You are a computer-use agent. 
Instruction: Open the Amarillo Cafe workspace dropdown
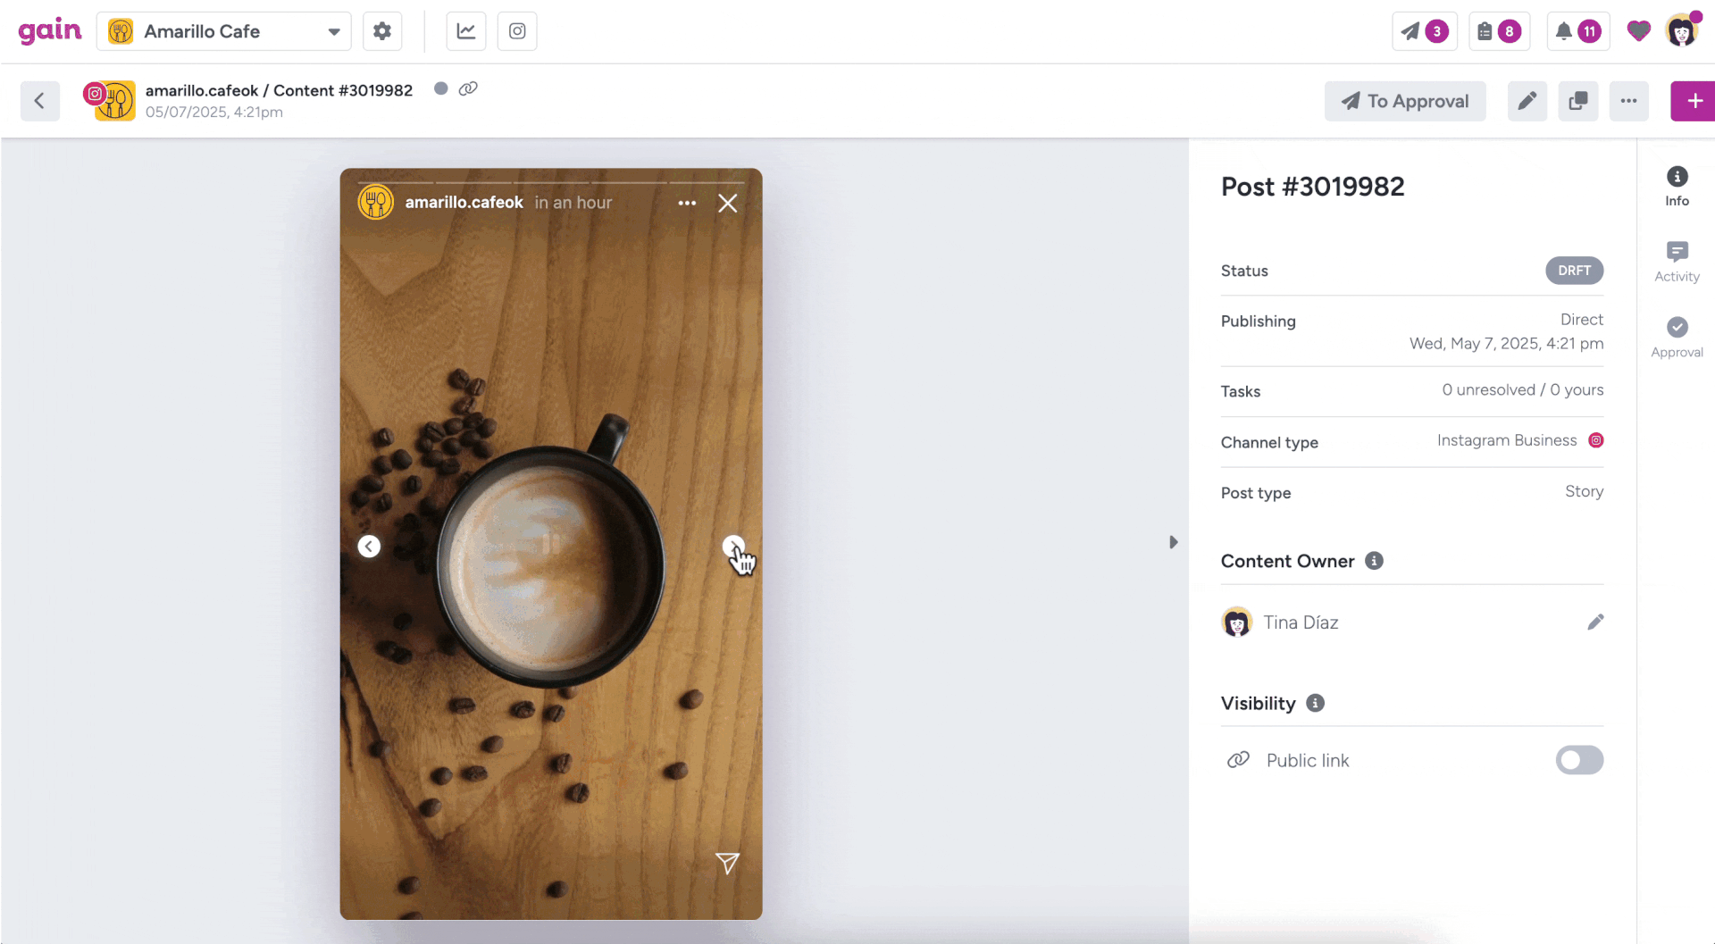(224, 31)
